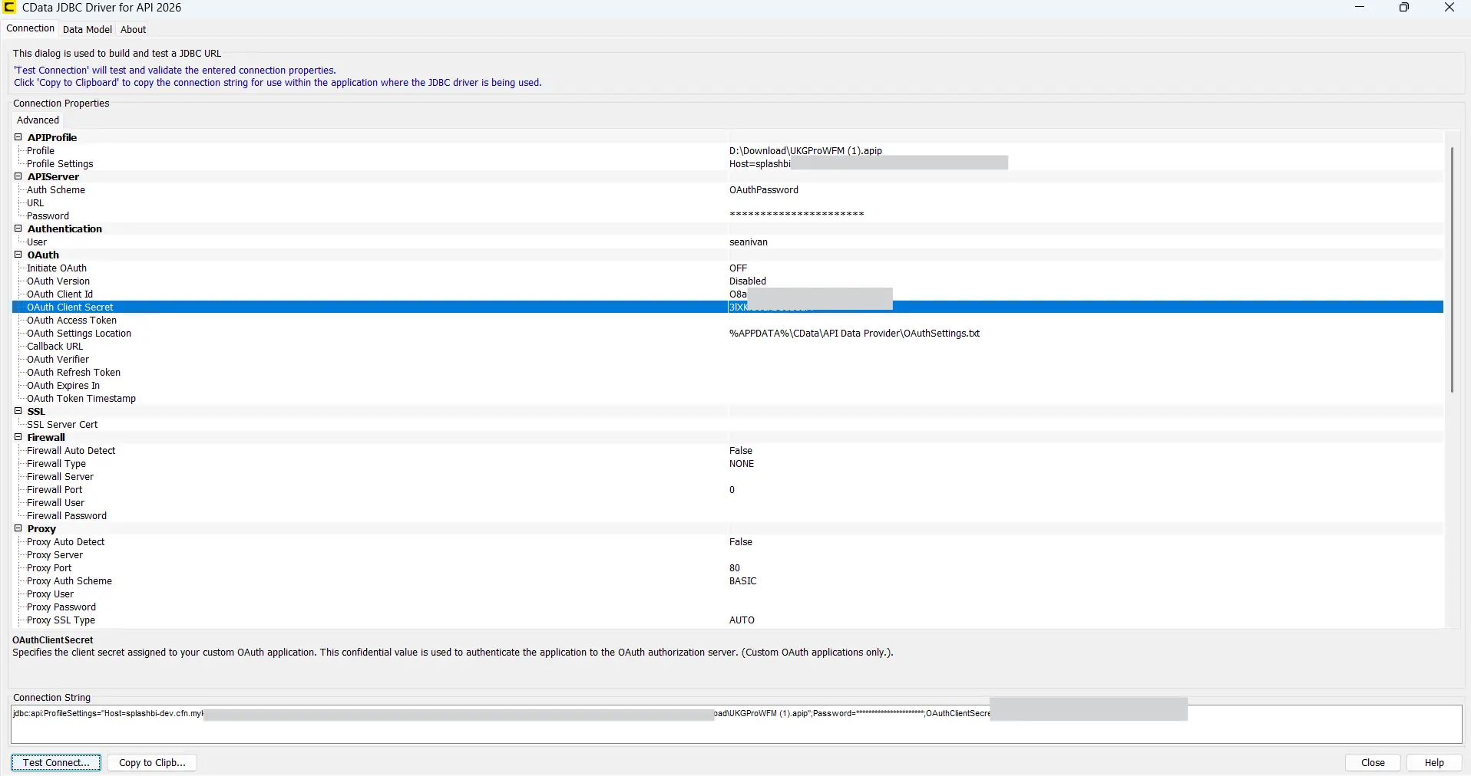1471x776 pixels.
Task: Close the dialog with Close button
Action: point(1373,763)
